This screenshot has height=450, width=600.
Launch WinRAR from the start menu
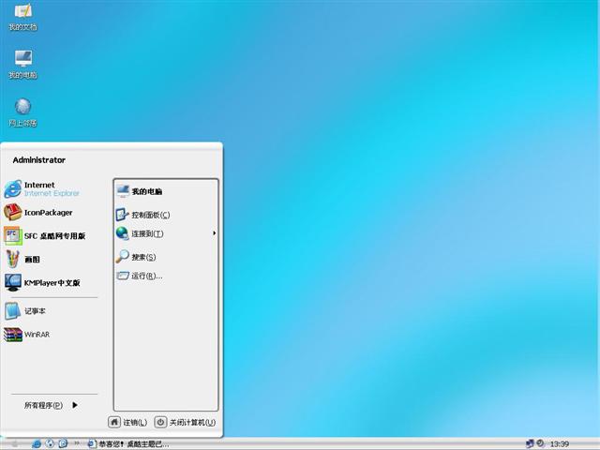click(27, 335)
